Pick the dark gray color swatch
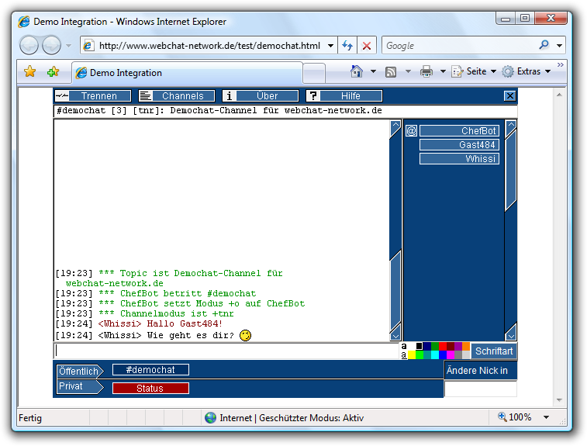587x446 pixels. coord(458,354)
